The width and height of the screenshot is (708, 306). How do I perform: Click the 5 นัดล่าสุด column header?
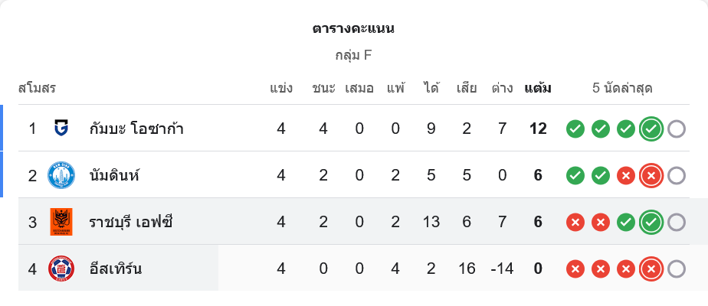coord(622,88)
